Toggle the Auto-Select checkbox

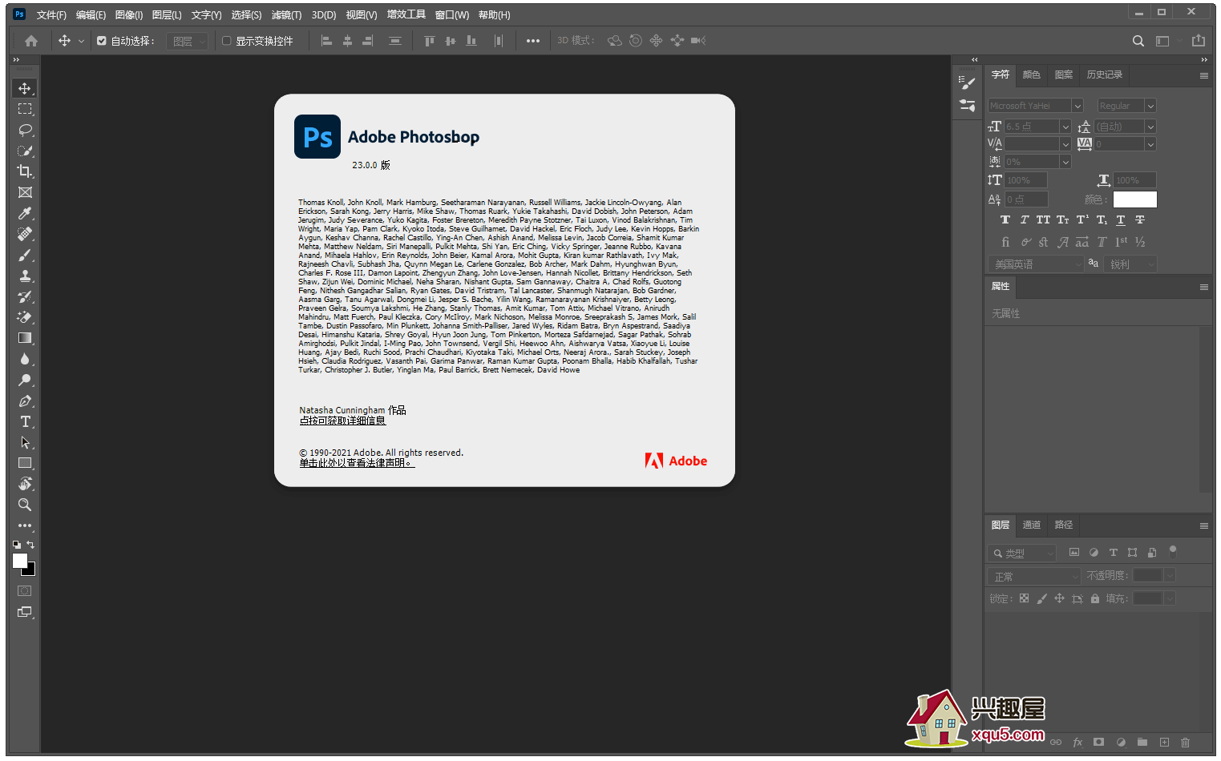(102, 41)
